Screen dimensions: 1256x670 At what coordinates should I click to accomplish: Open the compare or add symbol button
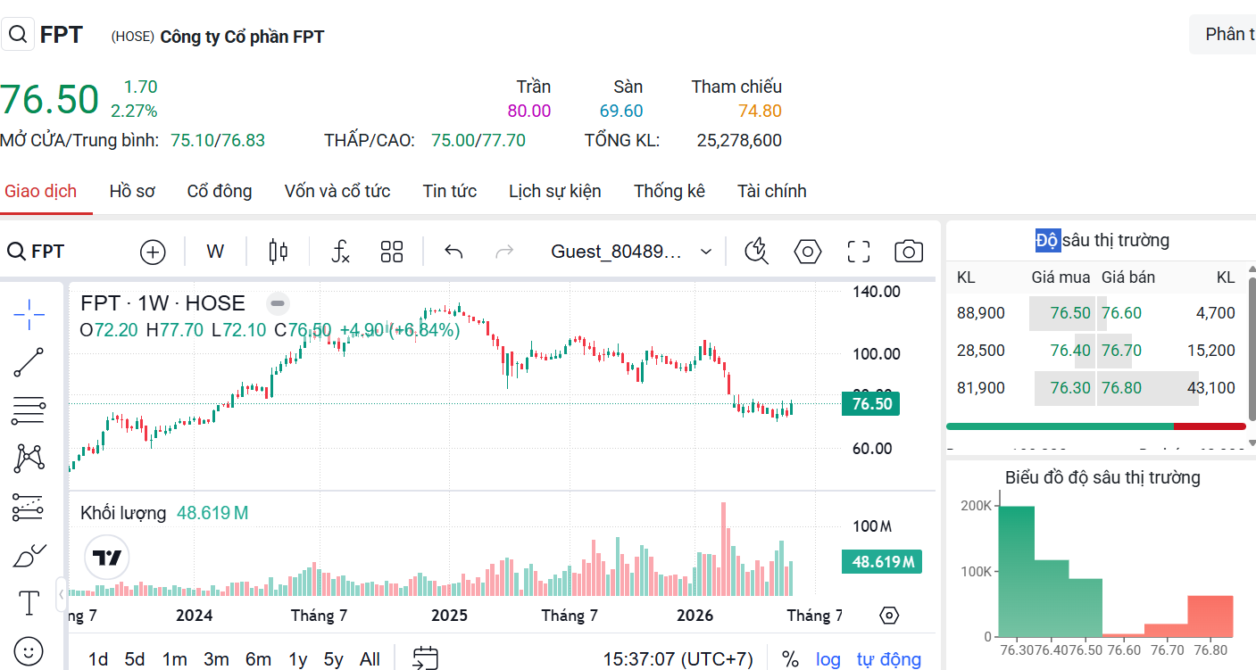point(153,252)
